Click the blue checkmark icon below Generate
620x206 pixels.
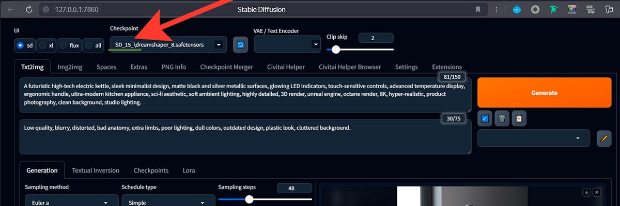coord(484,118)
